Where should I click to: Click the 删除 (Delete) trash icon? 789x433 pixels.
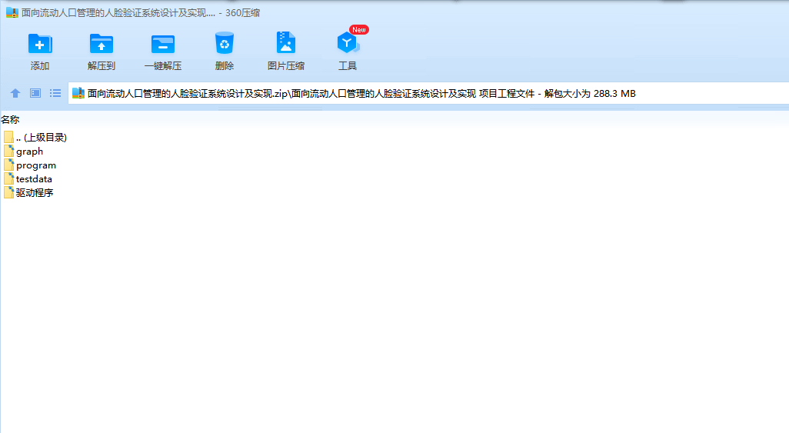pos(225,43)
